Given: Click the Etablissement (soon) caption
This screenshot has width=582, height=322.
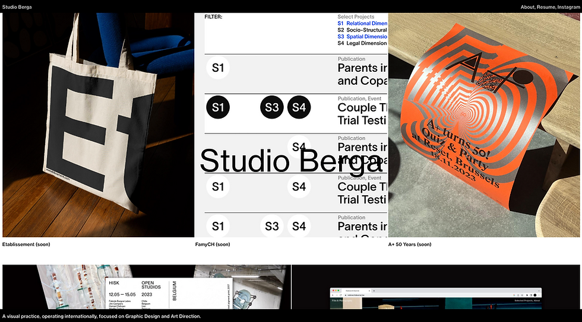Looking at the screenshot, I should click(26, 244).
